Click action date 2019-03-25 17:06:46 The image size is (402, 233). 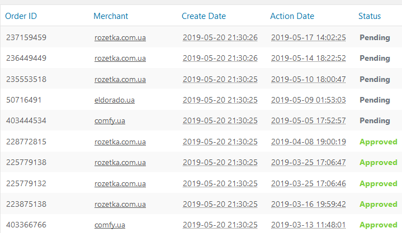click(309, 184)
